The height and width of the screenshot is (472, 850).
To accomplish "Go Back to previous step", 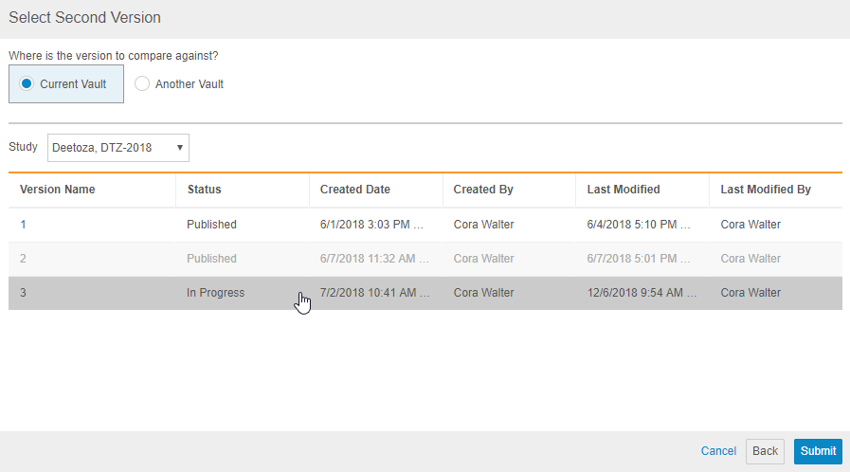I will pyautogui.click(x=765, y=451).
